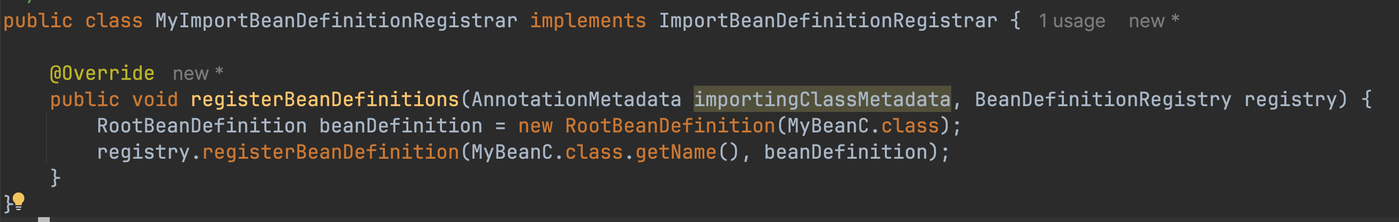
Task: Click the horizontal scrollbar thumb at bottom
Action: click(x=44, y=219)
